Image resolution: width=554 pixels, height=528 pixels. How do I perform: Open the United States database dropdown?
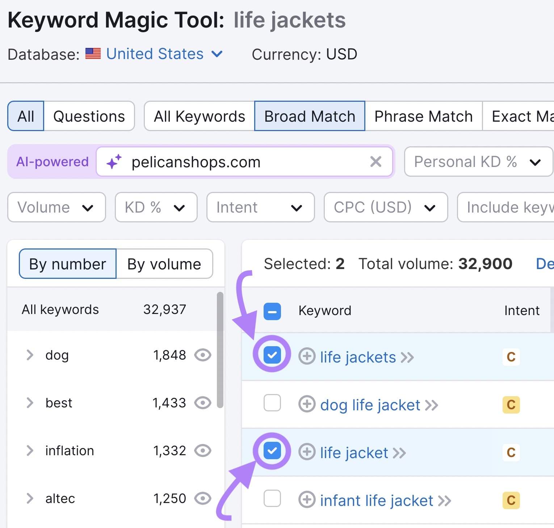coord(164,54)
